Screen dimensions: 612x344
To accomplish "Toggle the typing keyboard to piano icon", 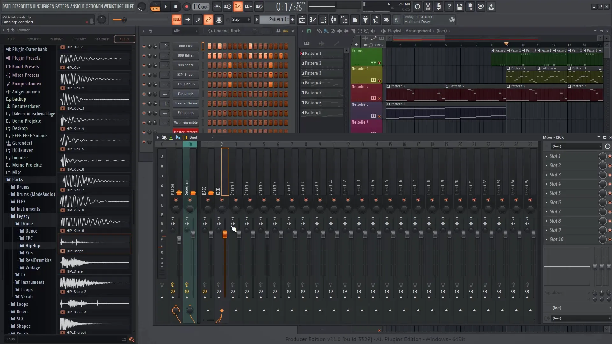I will pos(177,20).
